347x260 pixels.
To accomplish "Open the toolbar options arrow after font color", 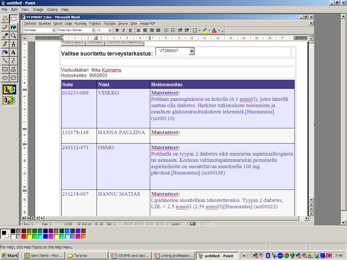I will pos(223,30).
